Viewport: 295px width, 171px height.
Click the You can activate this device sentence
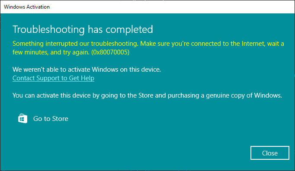coord(147,95)
